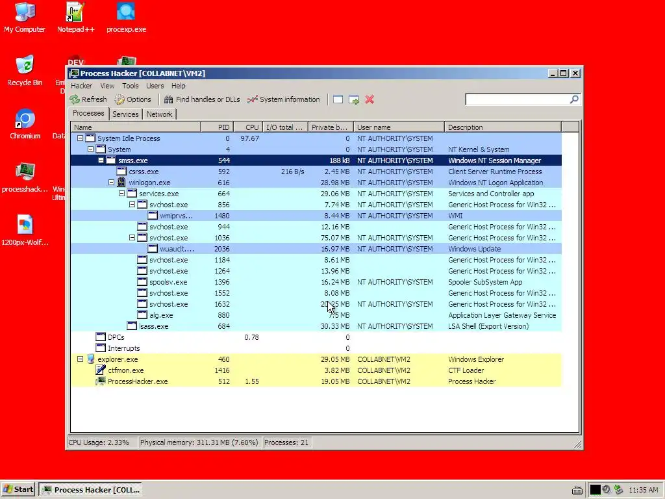The image size is (665, 499).
Task: Select the processhacker desktop icon
Action: click(x=25, y=177)
